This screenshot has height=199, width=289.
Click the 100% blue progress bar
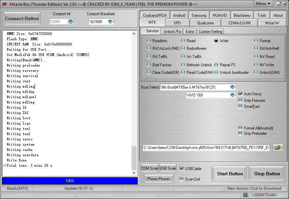tap(70, 181)
